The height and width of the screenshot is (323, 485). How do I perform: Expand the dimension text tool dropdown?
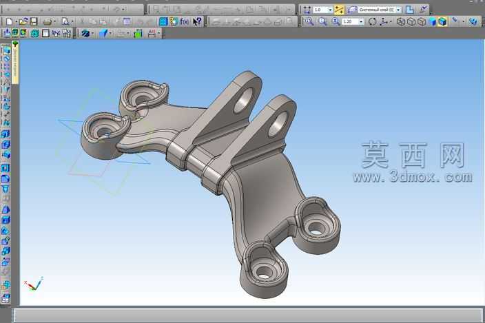pyautogui.click(x=158, y=33)
